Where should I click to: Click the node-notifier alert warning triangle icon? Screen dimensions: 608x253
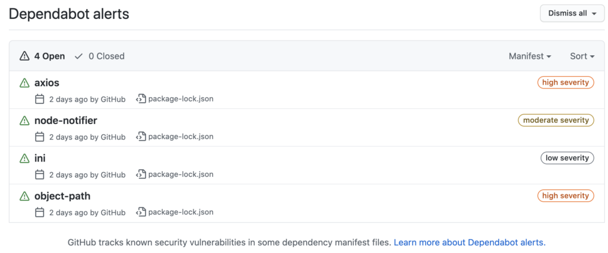24,121
